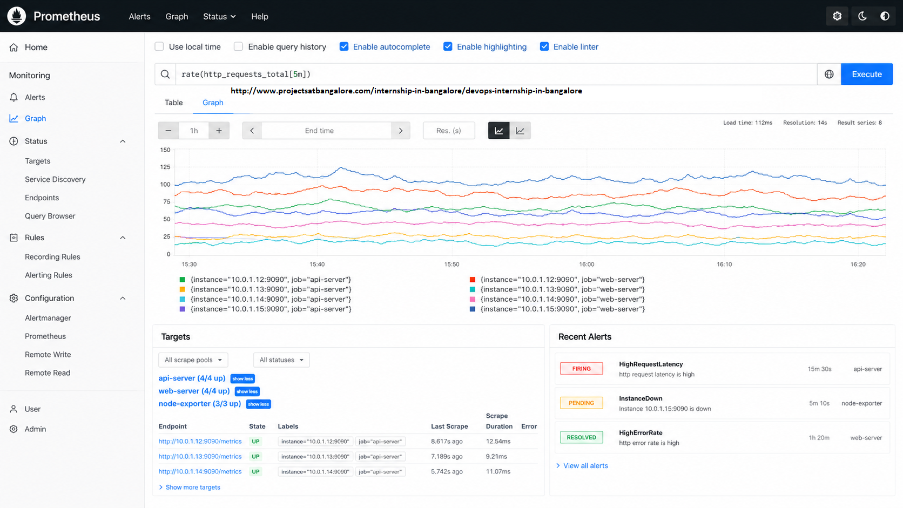This screenshot has width=903, height=508.
Task: Click chevron next to Show more targets
Action: tap(161, 487)
